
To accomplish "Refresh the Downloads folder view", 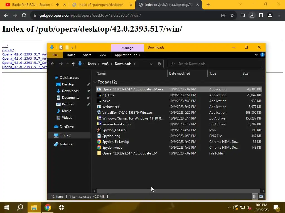I will coord(159,64).
